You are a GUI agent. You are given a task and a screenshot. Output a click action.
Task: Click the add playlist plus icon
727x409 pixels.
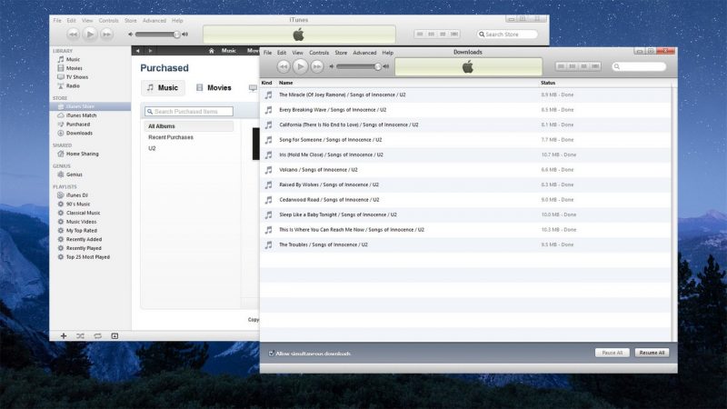[x=64, y=335]
